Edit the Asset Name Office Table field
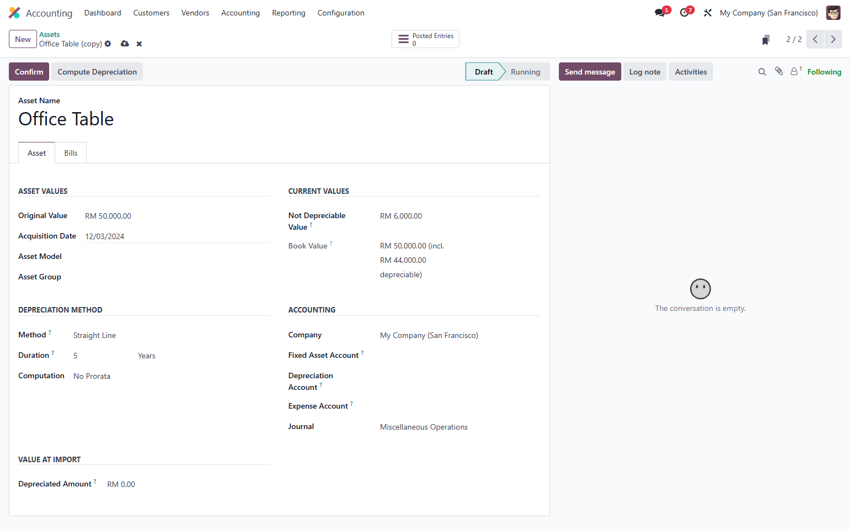Viewport: 851px width, 529px height. (279, 119)
